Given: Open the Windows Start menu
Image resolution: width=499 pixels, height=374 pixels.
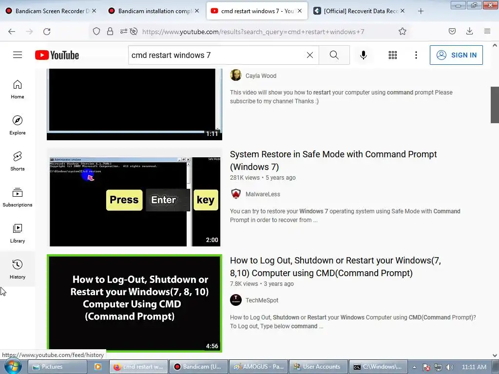Looking at the screenshot, I should click(13, 367).
